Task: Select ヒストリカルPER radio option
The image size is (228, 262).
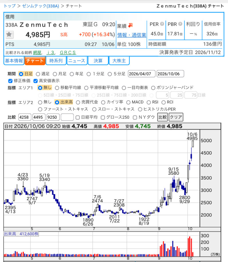Action: [140, 109]
